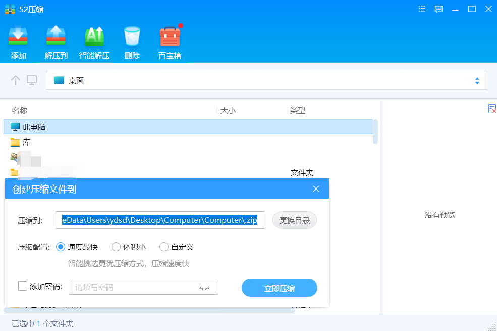The width and height of the screenshot is (497, 331).
Task: Click the 立即压缩 compress button
Action: [x=279, y=287]
